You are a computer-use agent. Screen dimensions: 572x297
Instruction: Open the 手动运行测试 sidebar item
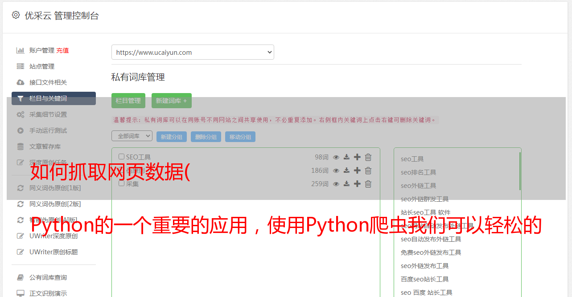coord(48,130)
